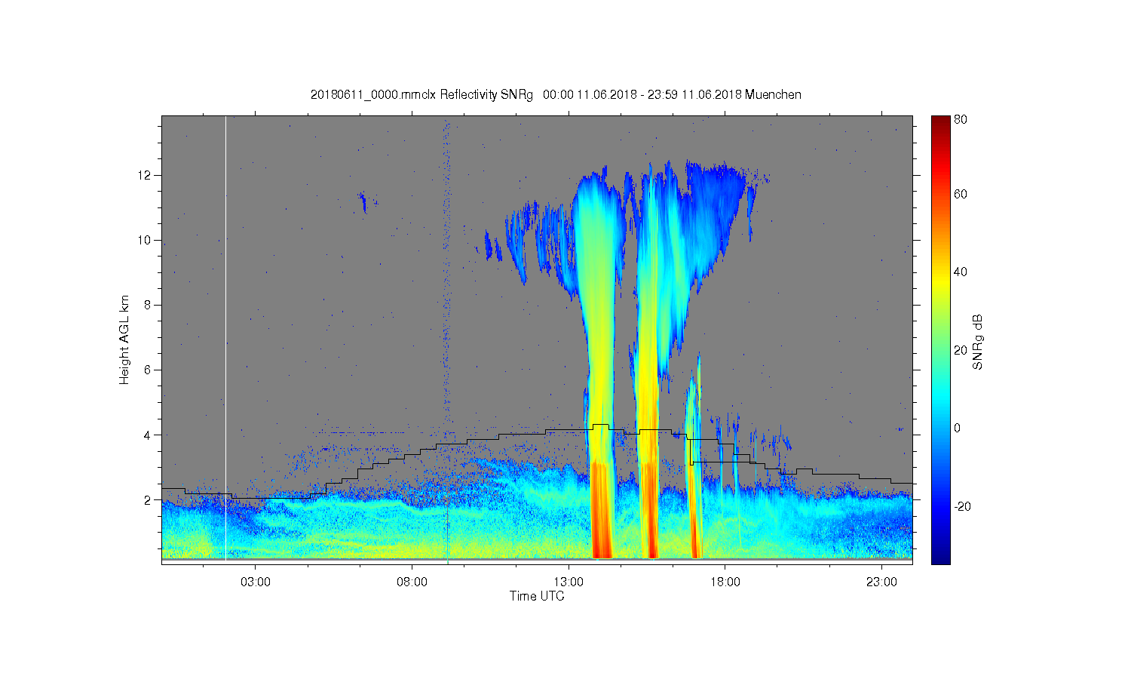This screenshot has height=679, width=1131.
Task: Click the 03:00 time tick label
Action: pyautogui.click(x=256, y=582)
